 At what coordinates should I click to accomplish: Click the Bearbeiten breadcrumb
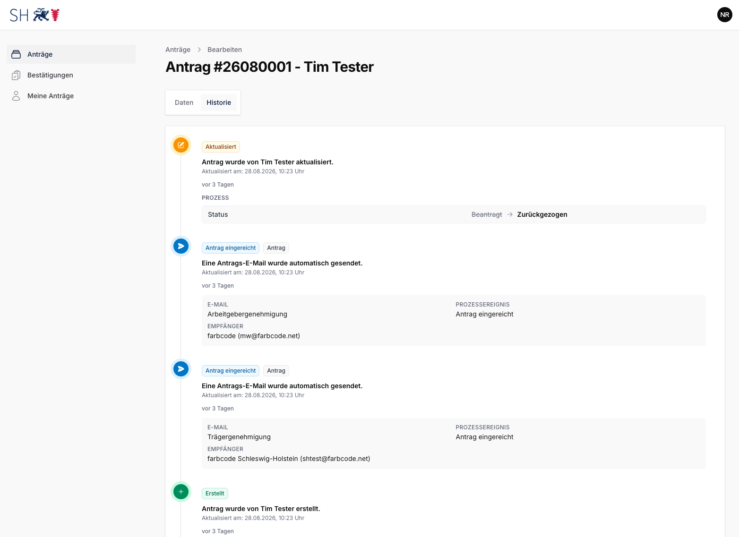pos(224,50)
